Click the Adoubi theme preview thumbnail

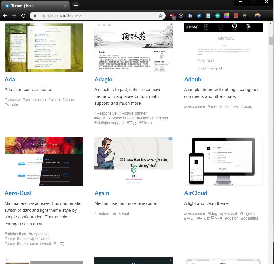coord(223,48)
